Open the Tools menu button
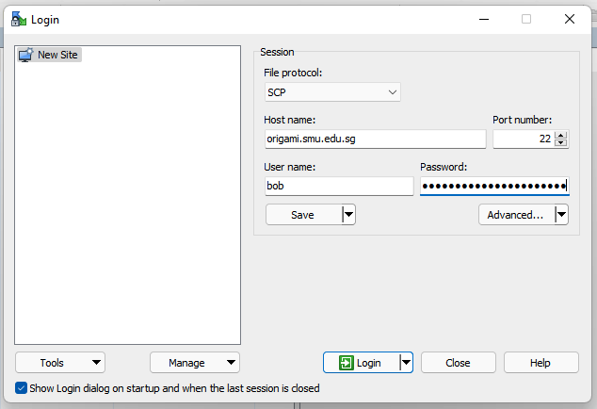Viewport: 597px width, 409px height. [60, 363]
